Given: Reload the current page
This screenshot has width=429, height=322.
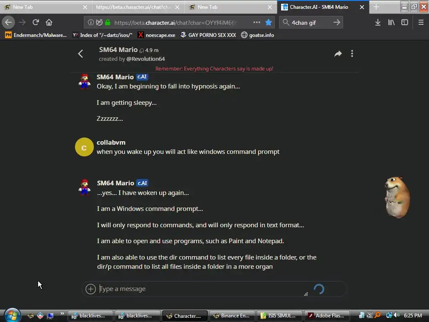Looking at the screenshot, I should tap(36, 22).
